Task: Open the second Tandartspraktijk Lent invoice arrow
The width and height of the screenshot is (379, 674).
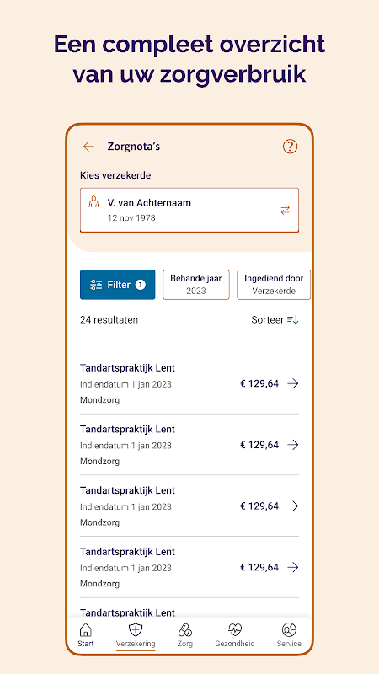Action: tap(293, 445)
